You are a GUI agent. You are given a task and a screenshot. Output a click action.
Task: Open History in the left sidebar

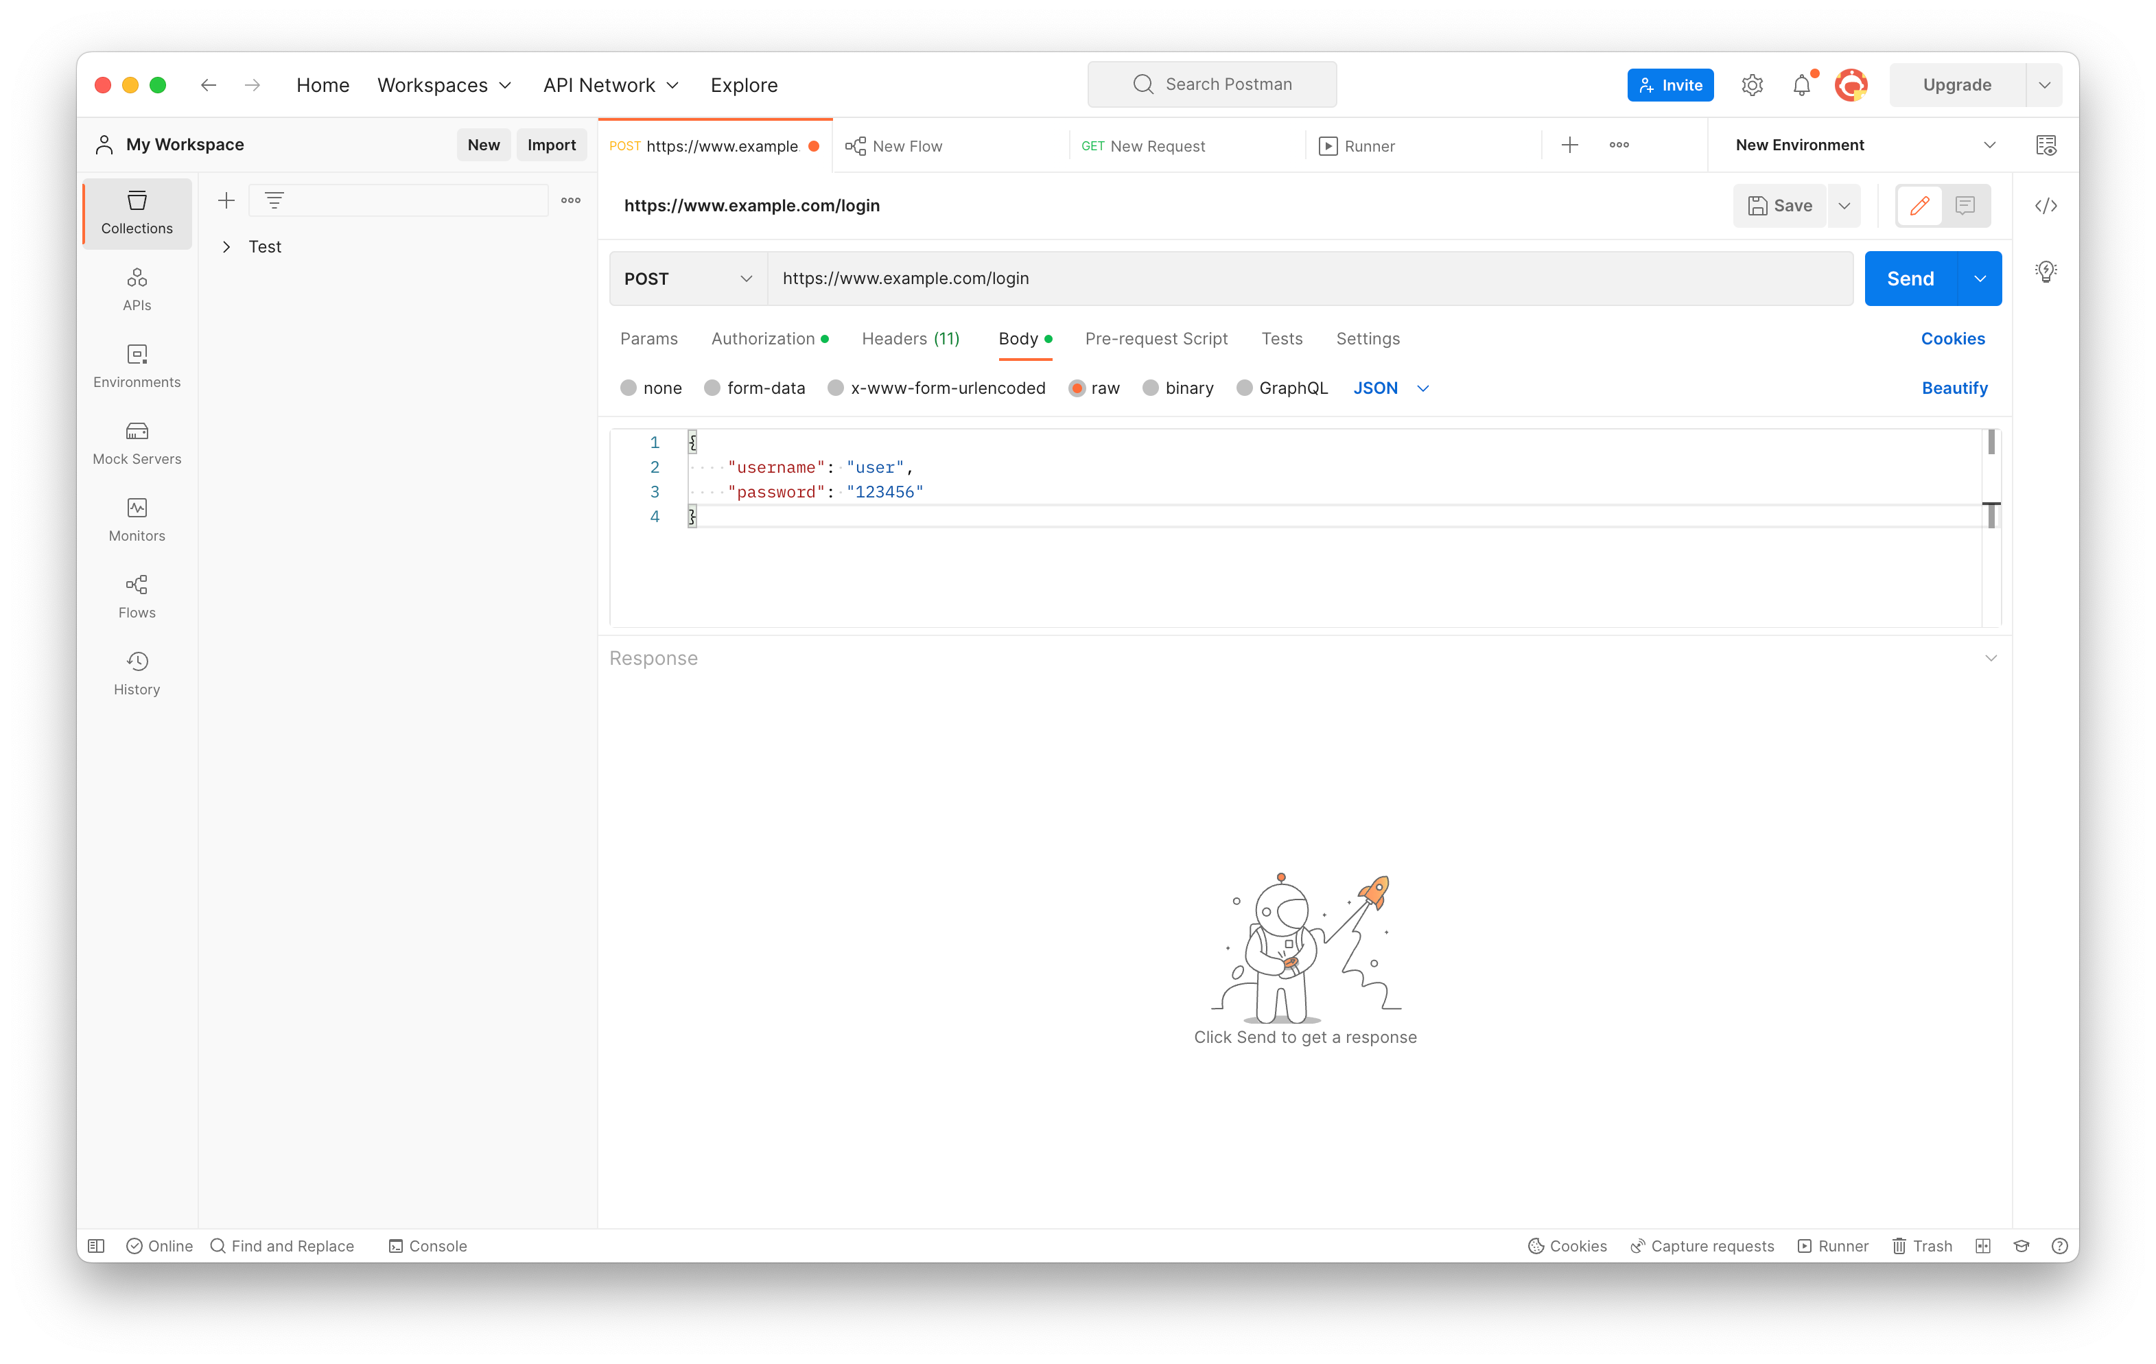click(x=136, y=672)
